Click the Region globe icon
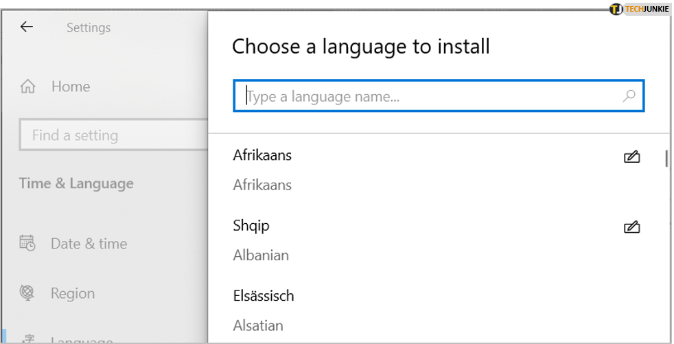This screenshot has width=674, height=344. pyautogui.click(x=27, y=293)
